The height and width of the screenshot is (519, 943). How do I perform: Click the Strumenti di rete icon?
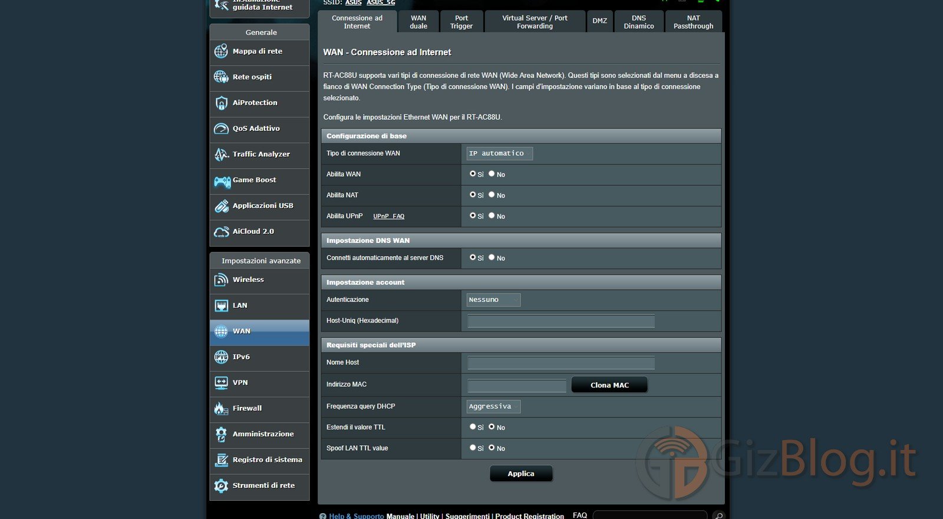point(221,486)
